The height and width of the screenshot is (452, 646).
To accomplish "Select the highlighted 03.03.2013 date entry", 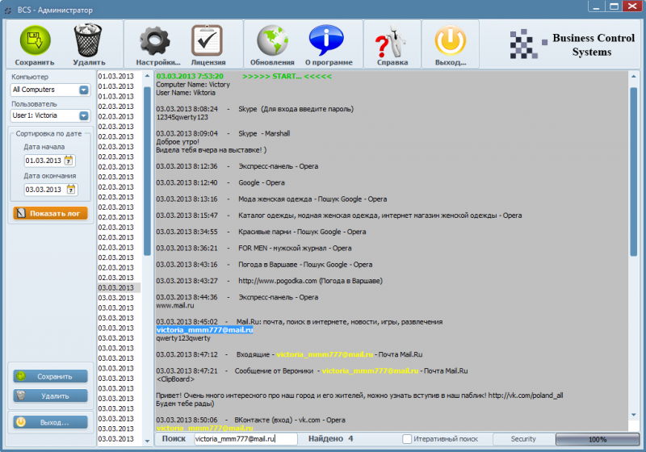I will pos(119,288).
